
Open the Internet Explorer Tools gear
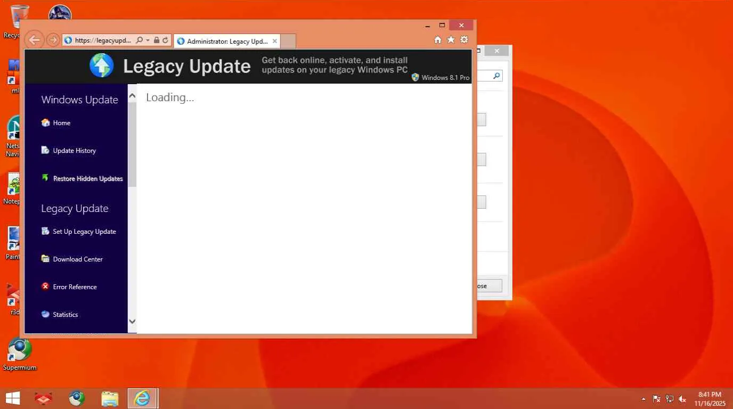(464, 40)
